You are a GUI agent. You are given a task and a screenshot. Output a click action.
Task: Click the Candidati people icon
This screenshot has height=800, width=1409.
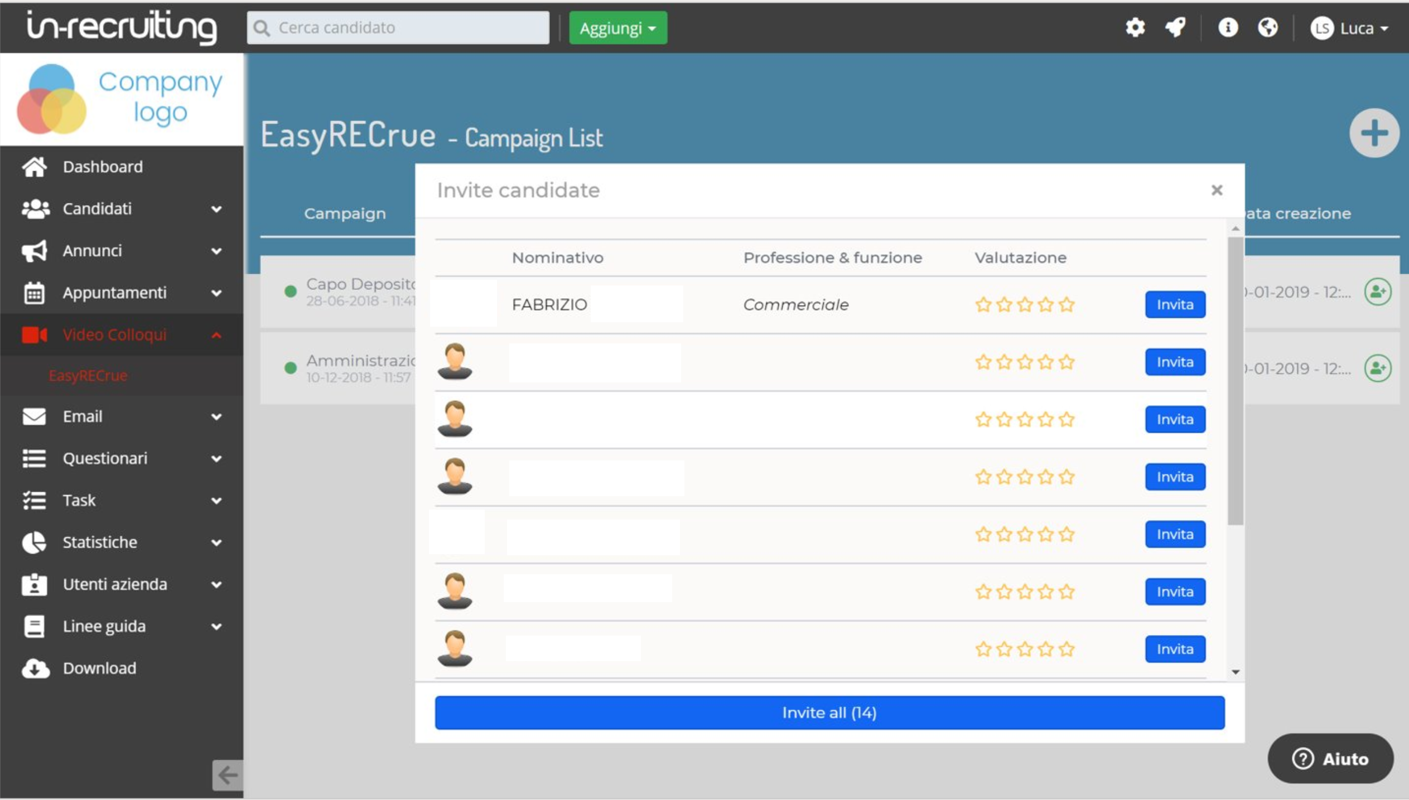coord(35,209)
